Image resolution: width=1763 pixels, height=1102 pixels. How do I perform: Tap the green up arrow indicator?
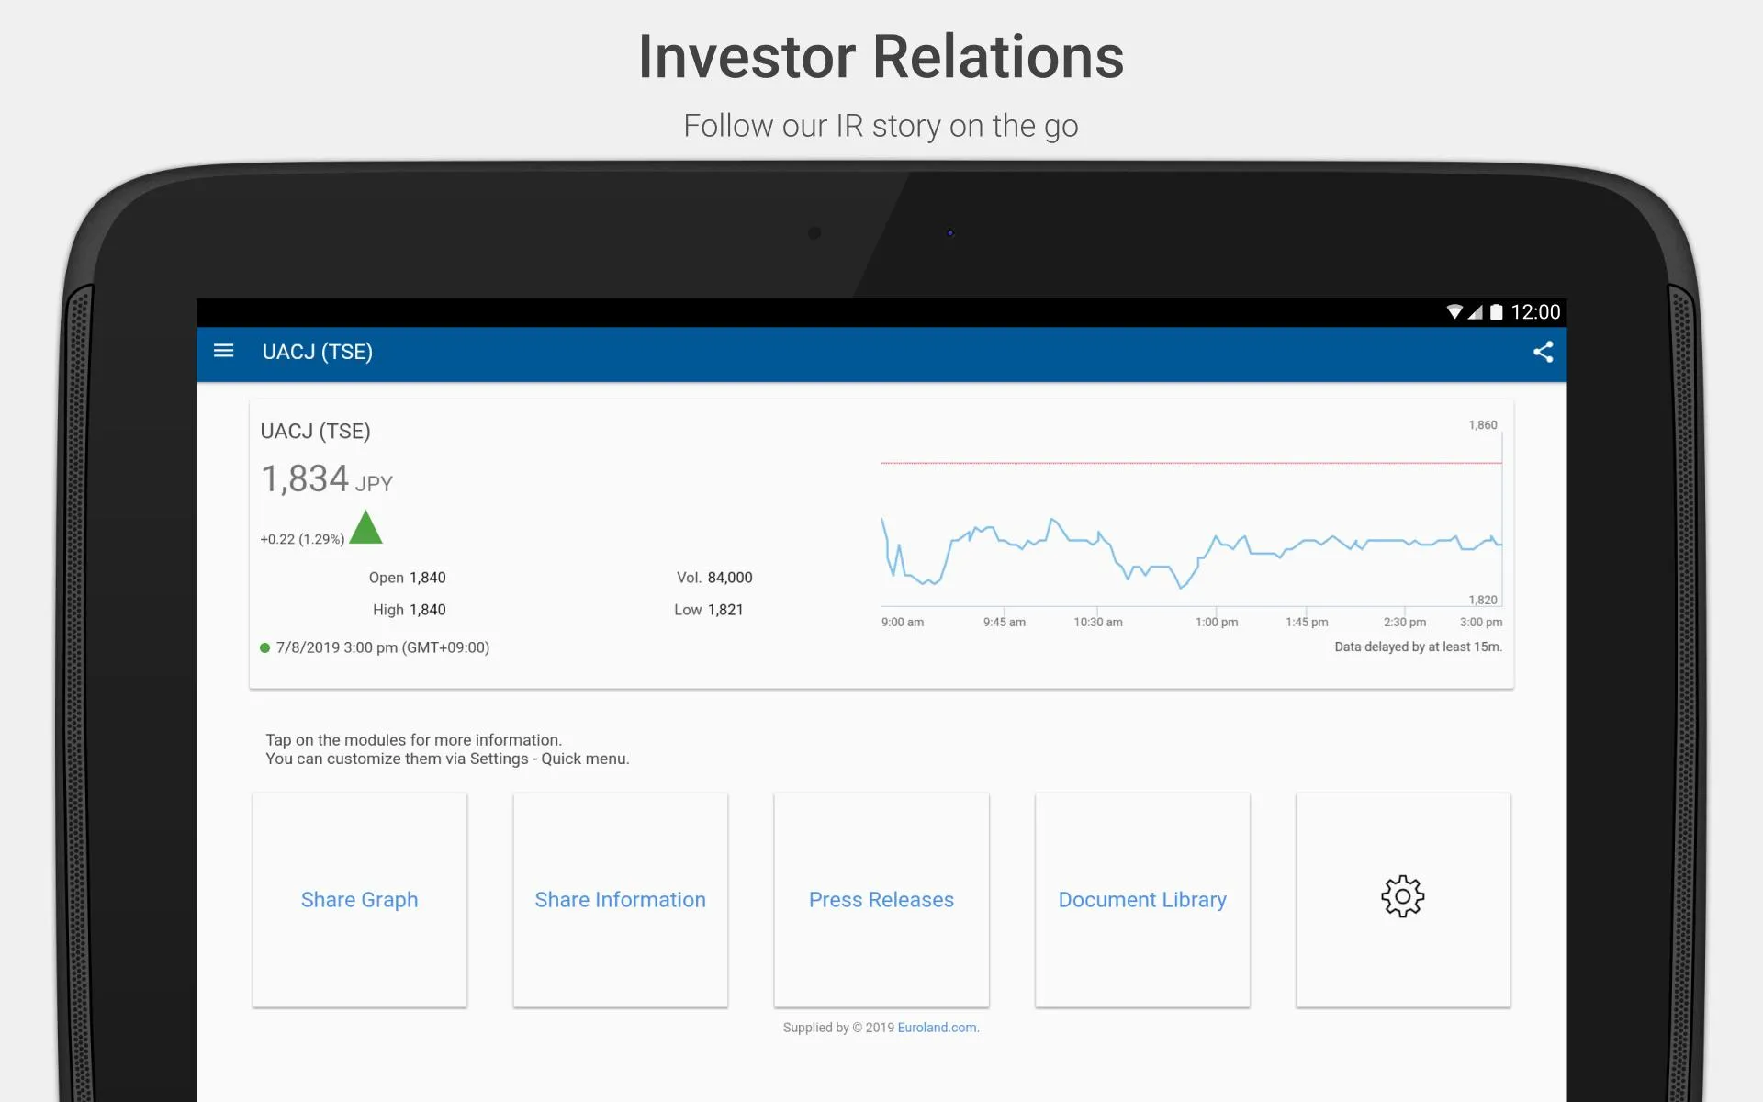[x=369, y=529]
